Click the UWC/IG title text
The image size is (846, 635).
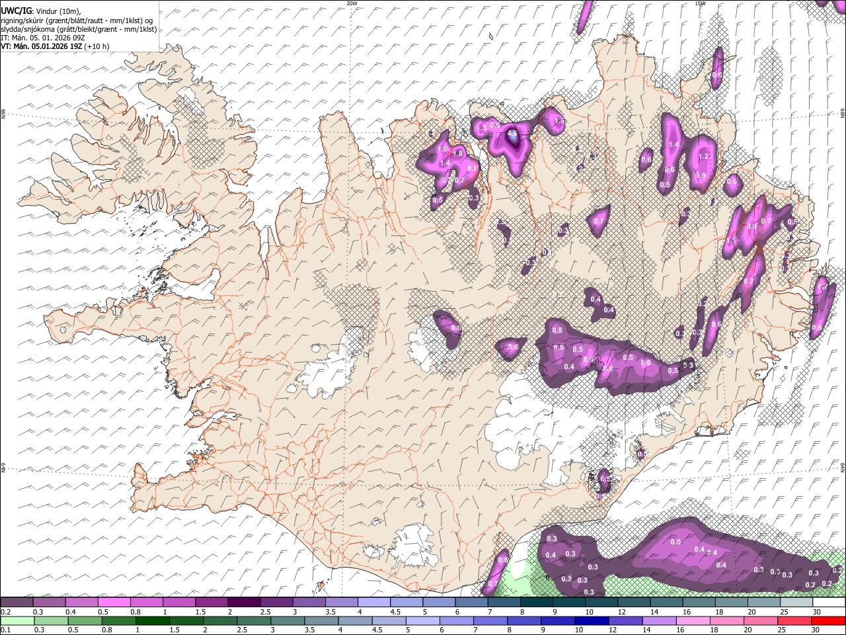click(16, 11)
